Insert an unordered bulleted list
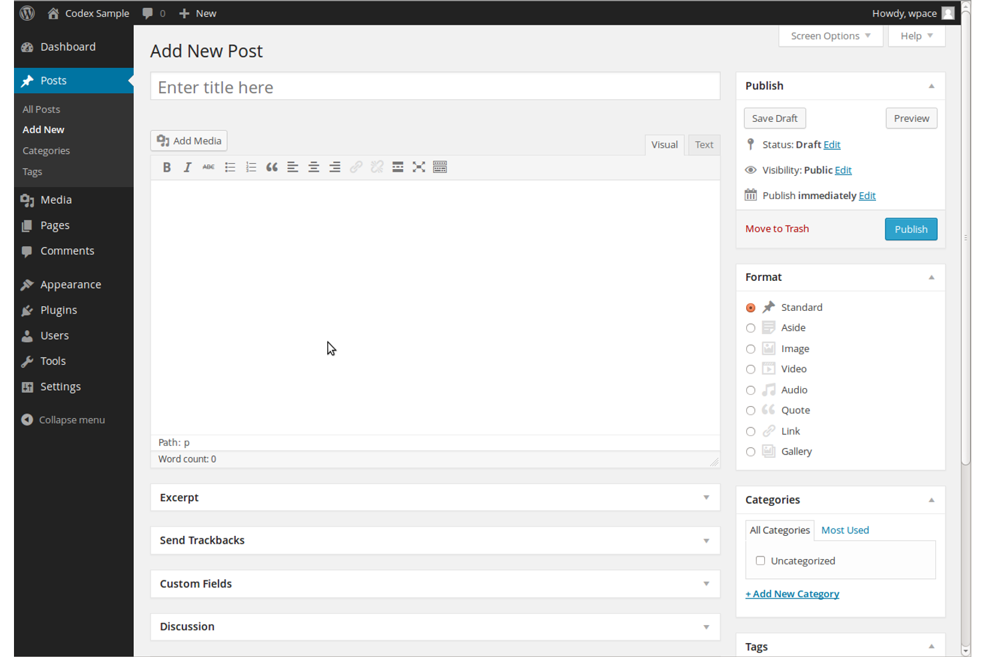The width and height of the screenshot is (986, 657). click(230, 167)
